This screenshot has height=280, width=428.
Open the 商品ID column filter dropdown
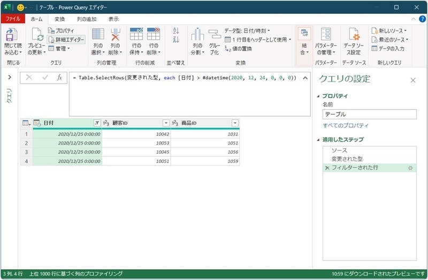point(235,123)
